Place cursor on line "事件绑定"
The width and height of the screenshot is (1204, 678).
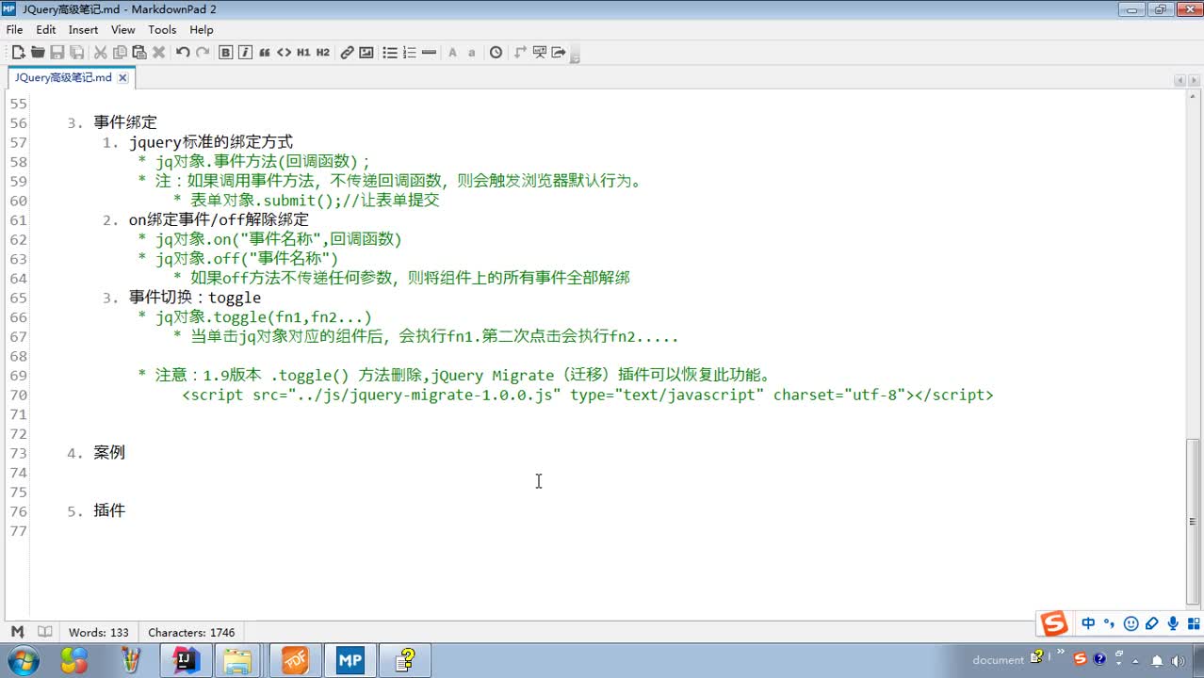tap(125, 122)
